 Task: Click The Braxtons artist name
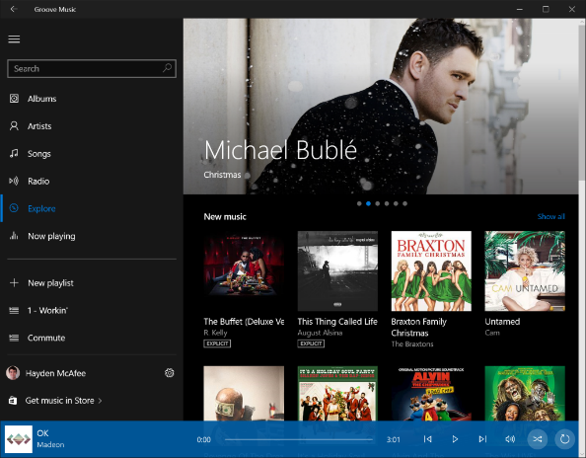pyautogui.click(x=412, y=343)
